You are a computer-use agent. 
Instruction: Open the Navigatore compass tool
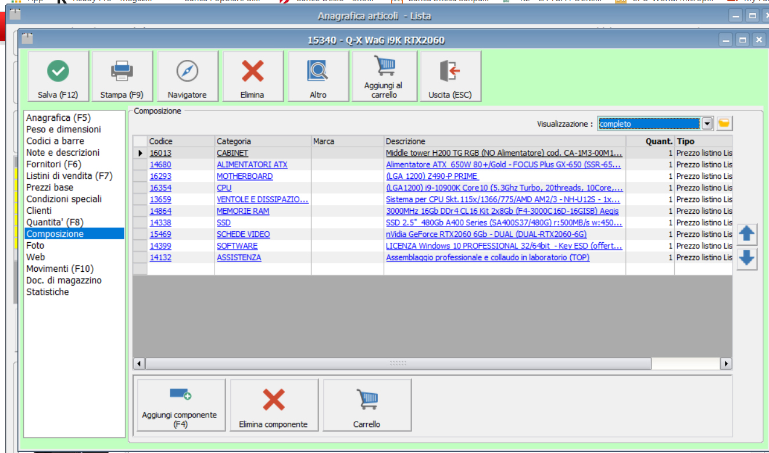click(x=187, y=76)
